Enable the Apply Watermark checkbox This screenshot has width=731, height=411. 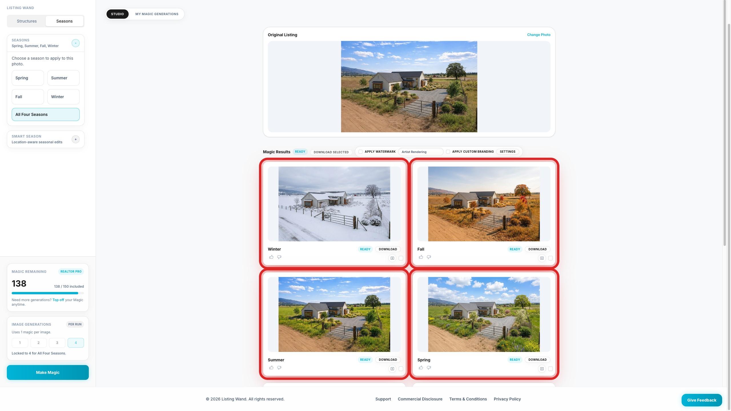tap(361, 152)
